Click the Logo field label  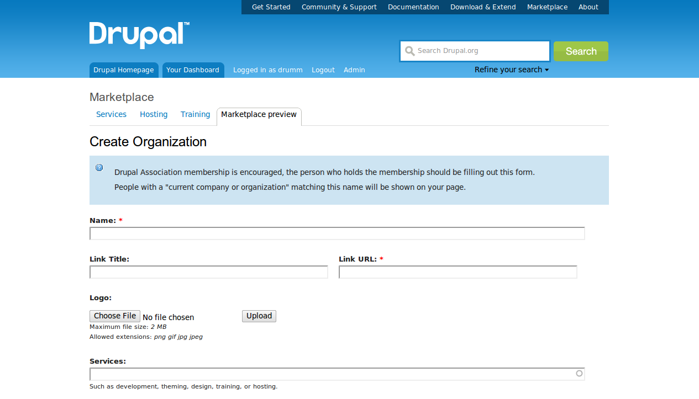point(101,297)
